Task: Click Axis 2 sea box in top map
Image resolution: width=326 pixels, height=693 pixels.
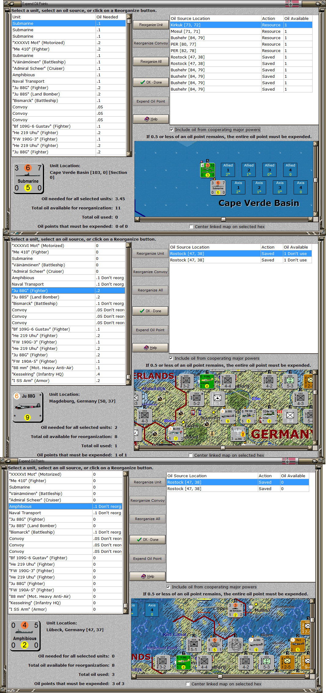Action: pos(259,187)
